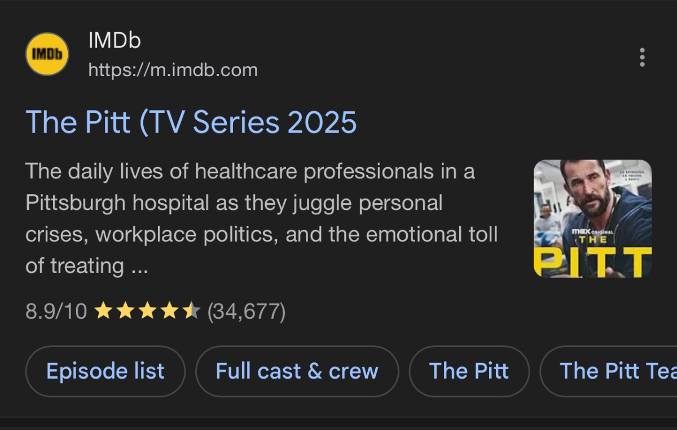Click the yellow PITT lettering on poster
Viewport: 677px width, 430px height.
pos(592,262)
